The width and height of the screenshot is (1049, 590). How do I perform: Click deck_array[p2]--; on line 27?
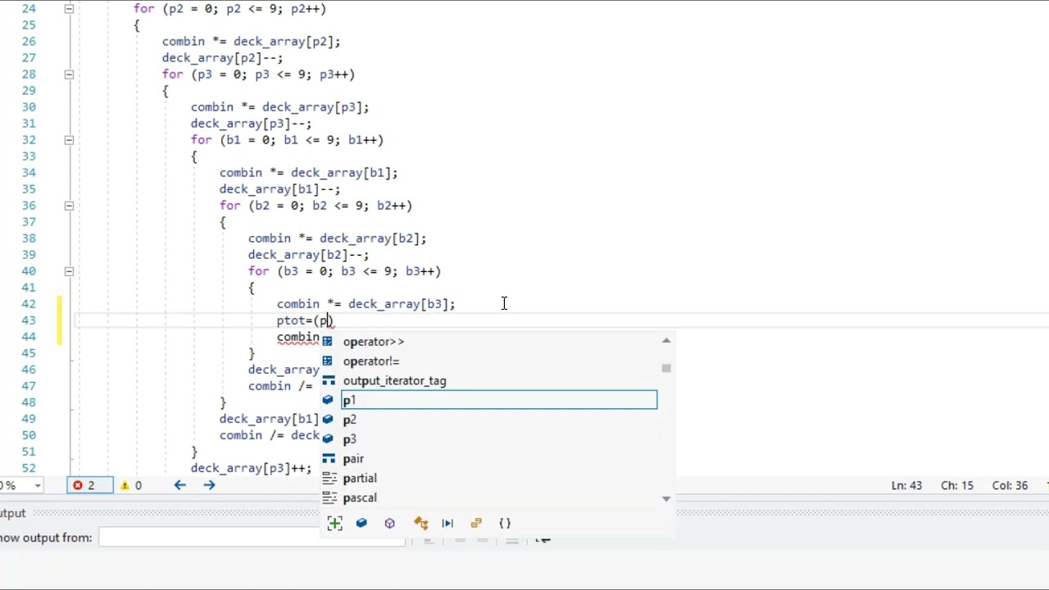tap(222, 58)
